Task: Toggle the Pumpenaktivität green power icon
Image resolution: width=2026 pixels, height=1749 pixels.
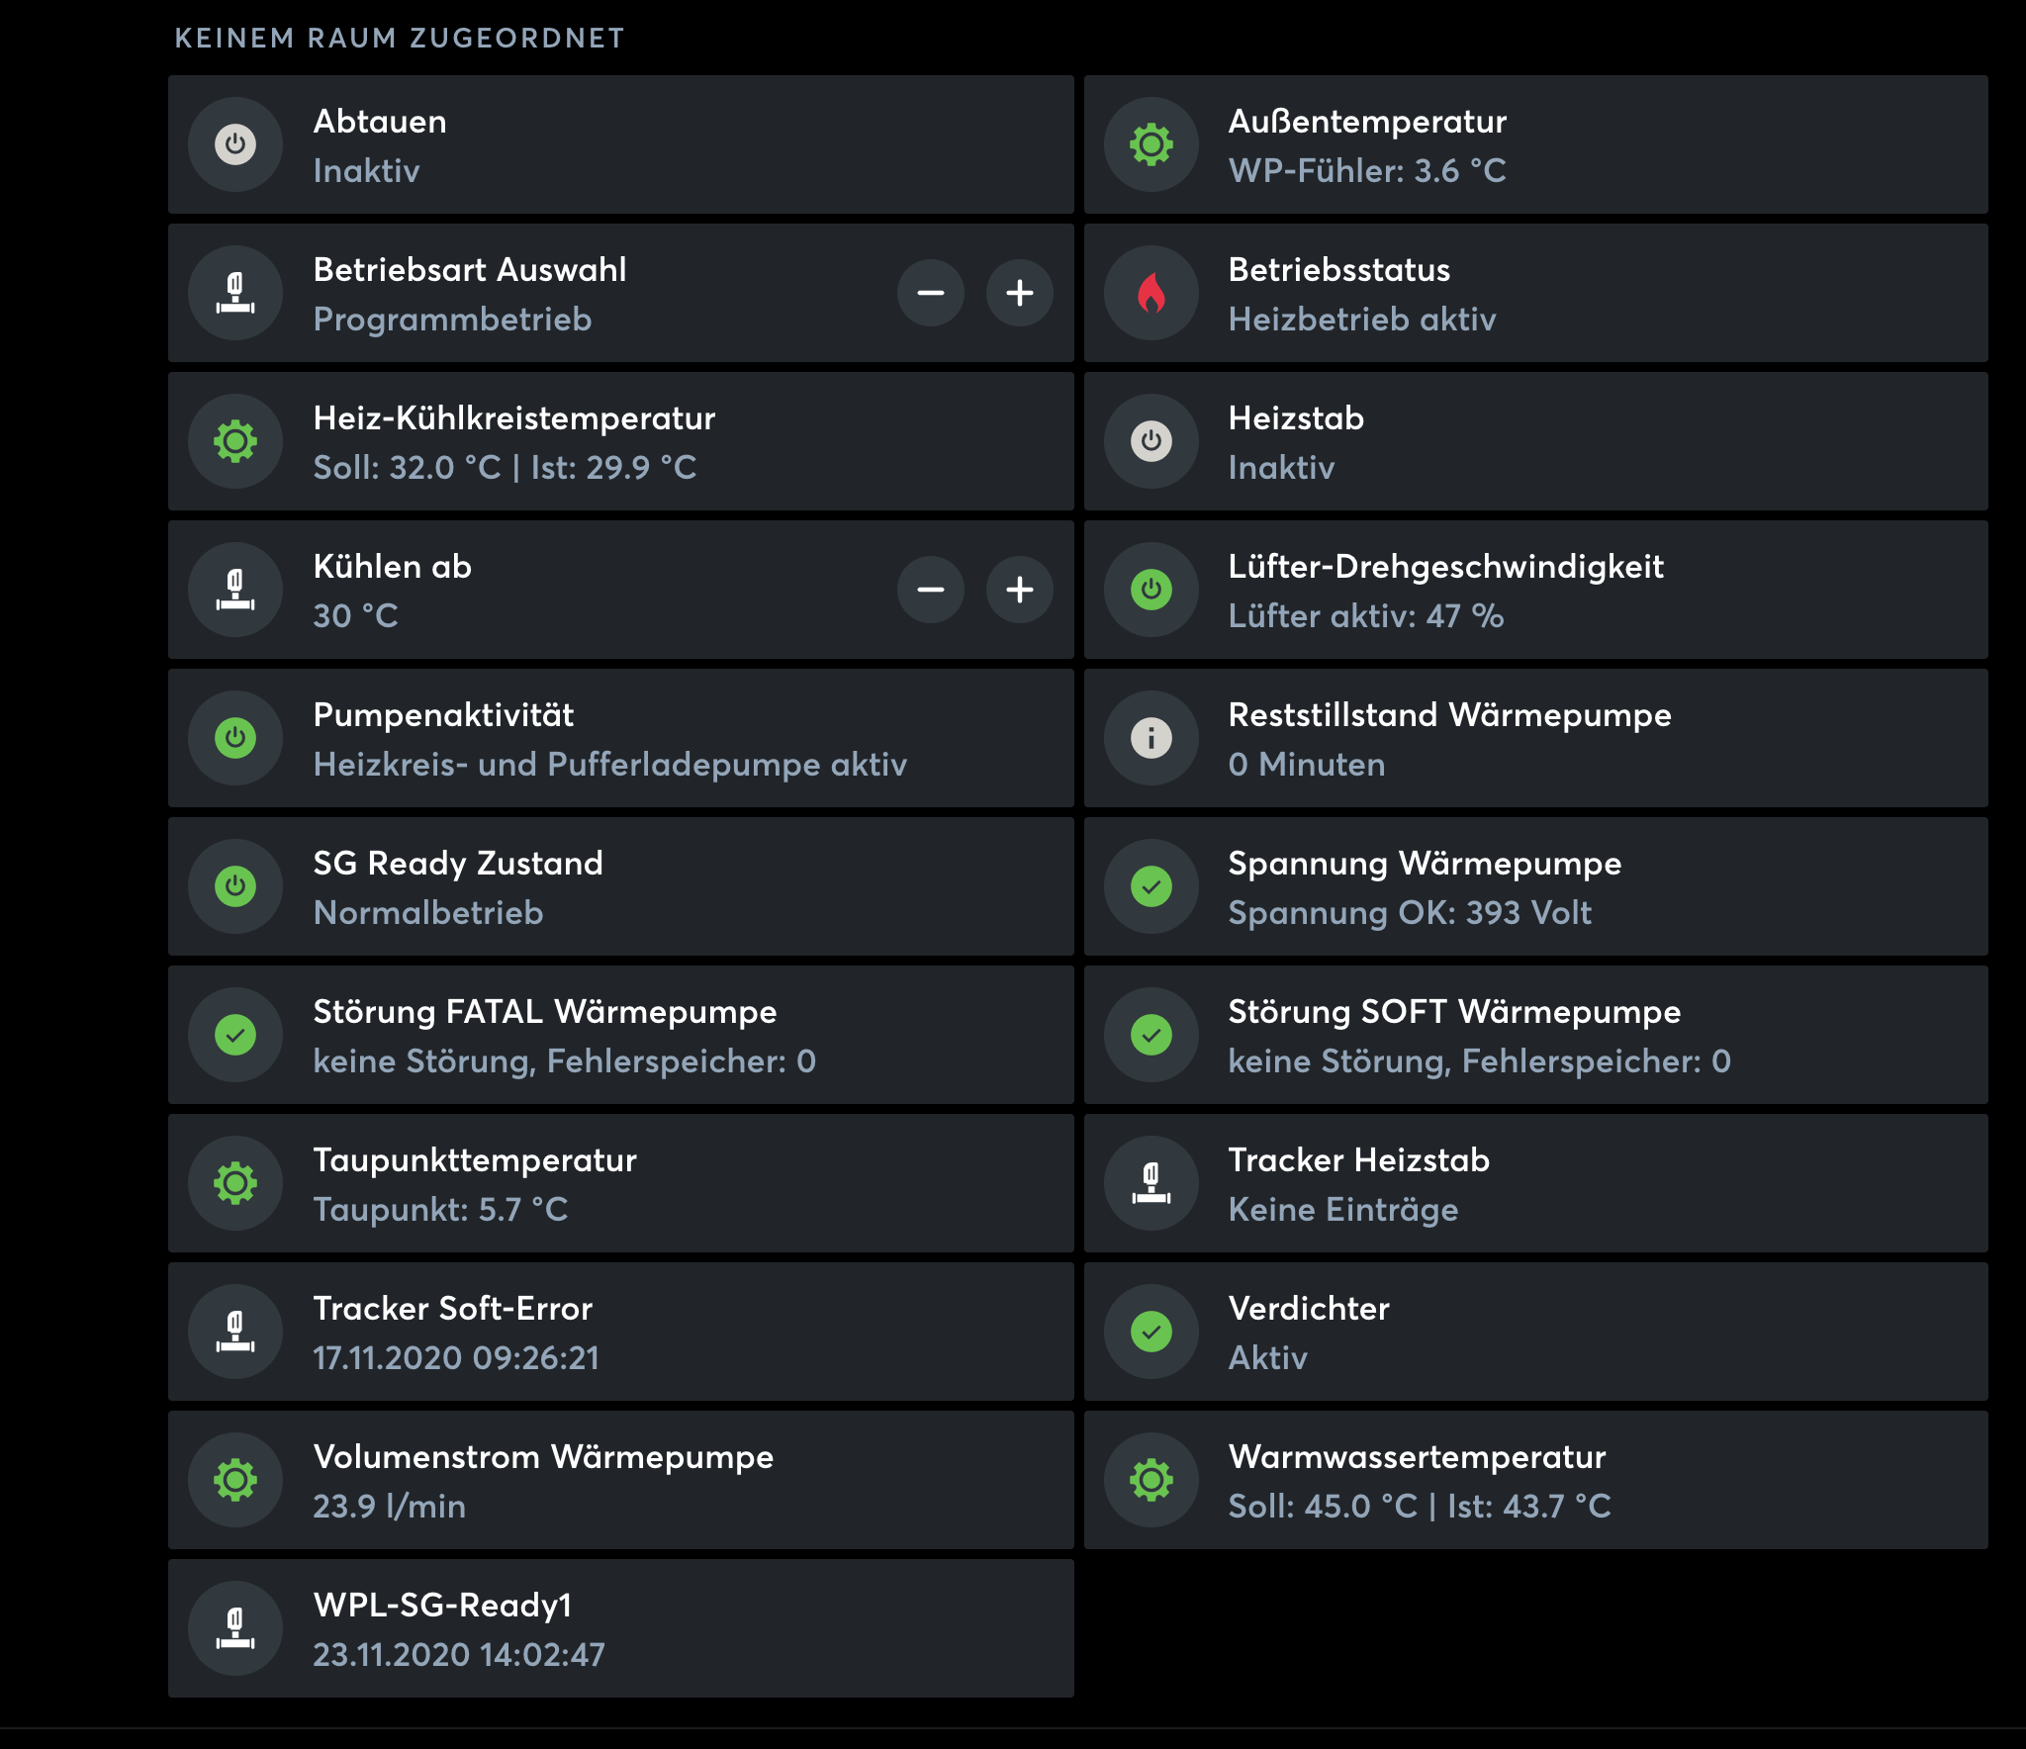Action: coord(235,738)
